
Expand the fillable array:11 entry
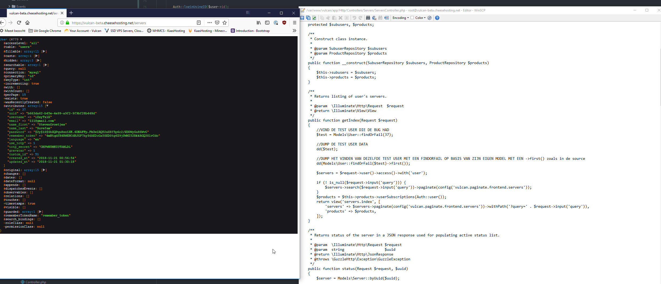44,51
